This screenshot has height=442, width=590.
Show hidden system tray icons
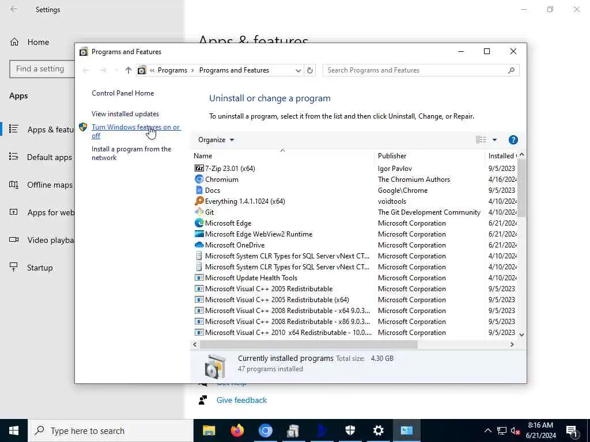(x=487, y=430)
